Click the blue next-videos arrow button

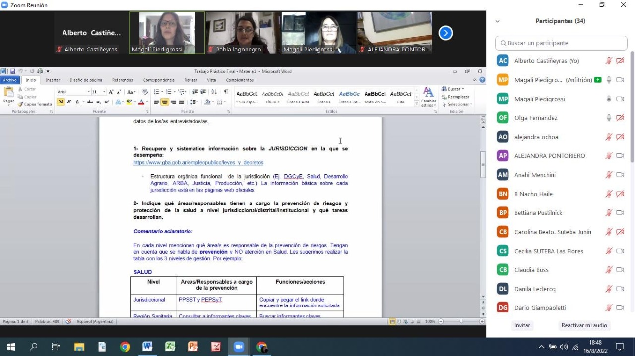[445, 33]
